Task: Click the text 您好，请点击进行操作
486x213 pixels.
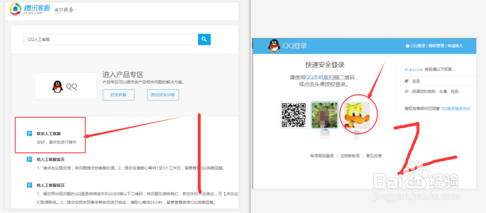Action: (x=56, y=142)
